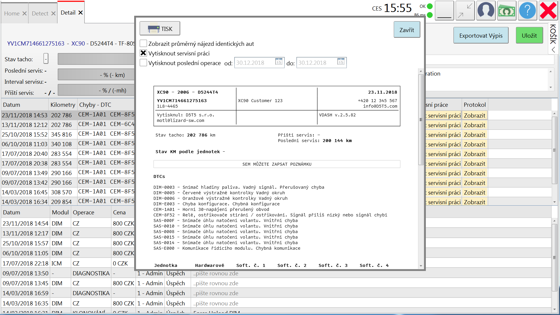Switch to the Home tab
This screenshot has height=315, width=560.
click(12, 13)
